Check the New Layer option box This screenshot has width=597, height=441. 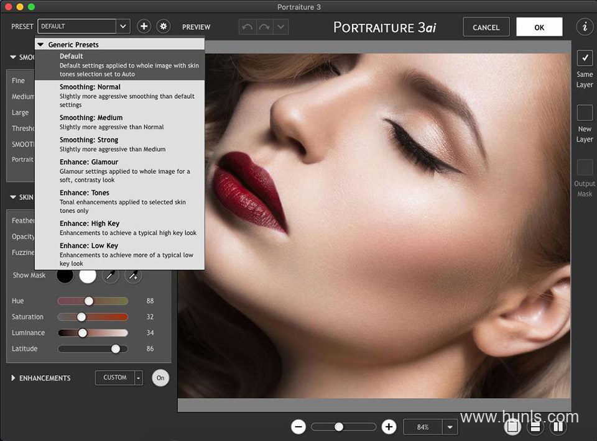(585, 112)
